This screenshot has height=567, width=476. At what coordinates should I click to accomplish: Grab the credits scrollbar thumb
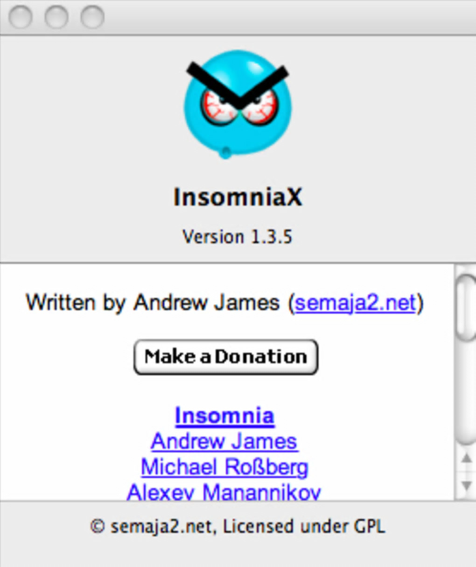(466, 307)
